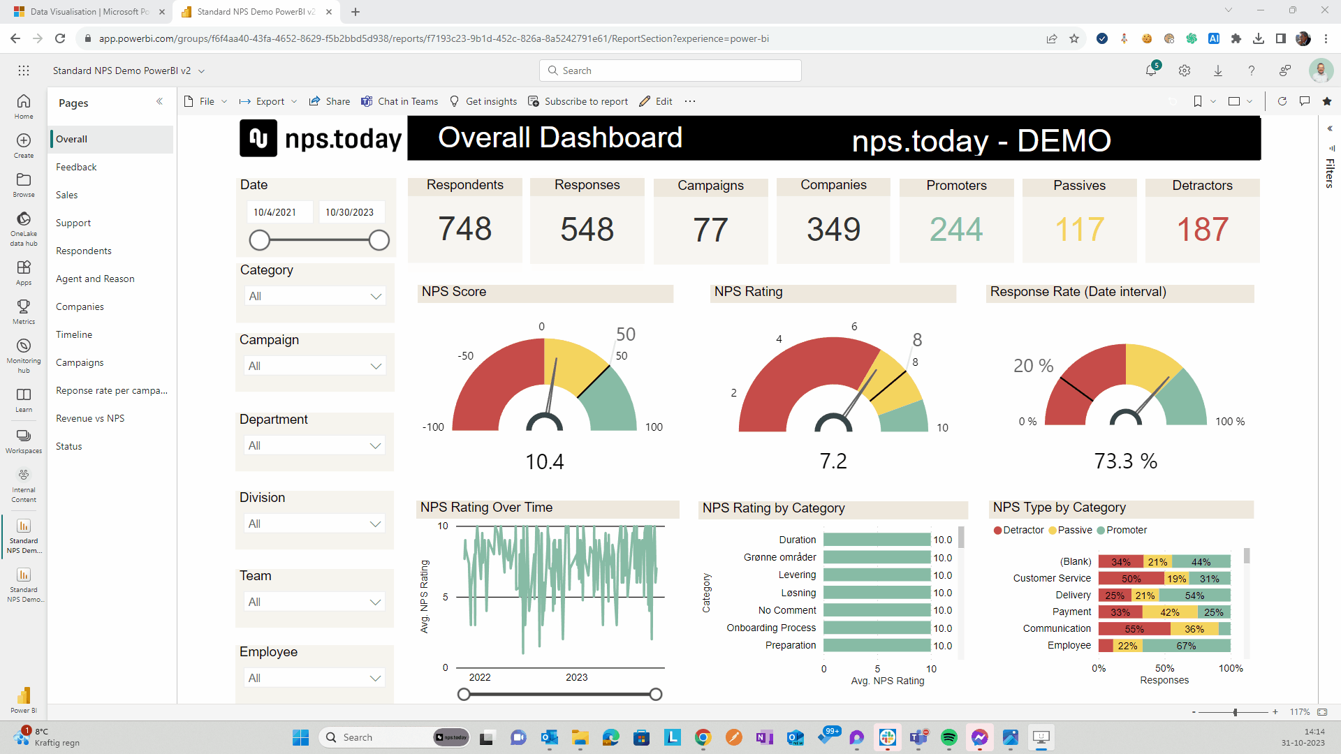Run Get insights on the report
Viewport: 1341px width, 754px height.
pos(483,101)
